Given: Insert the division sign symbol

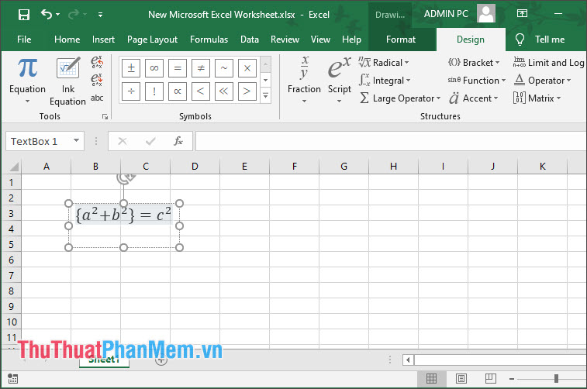Looking at the screenshot, I should click(x=131, y=91).
